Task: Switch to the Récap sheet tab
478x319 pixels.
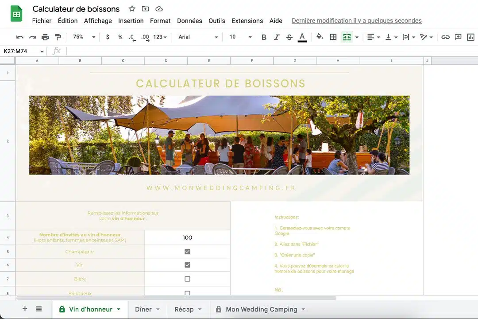Action: (x=188, y=309)
